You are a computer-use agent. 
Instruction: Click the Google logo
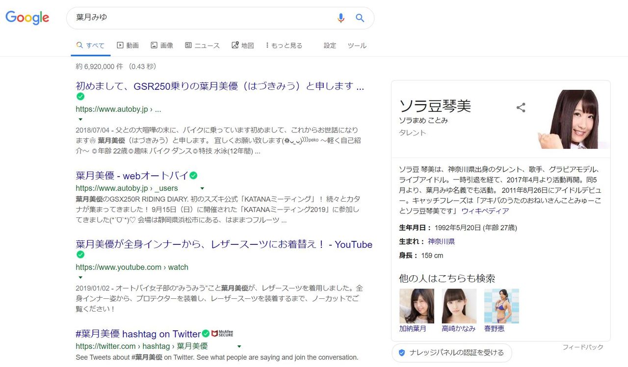click(27, 18)
